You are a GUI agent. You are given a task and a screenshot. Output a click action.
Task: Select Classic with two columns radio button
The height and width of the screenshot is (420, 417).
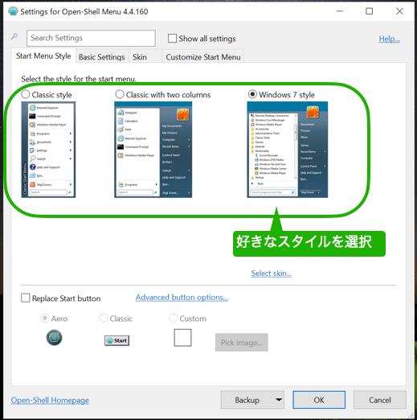pyautogui.click(x=120, y=94)
